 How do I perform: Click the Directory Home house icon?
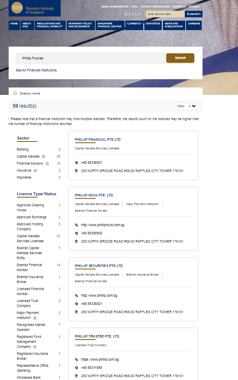[x=15, y=93]
